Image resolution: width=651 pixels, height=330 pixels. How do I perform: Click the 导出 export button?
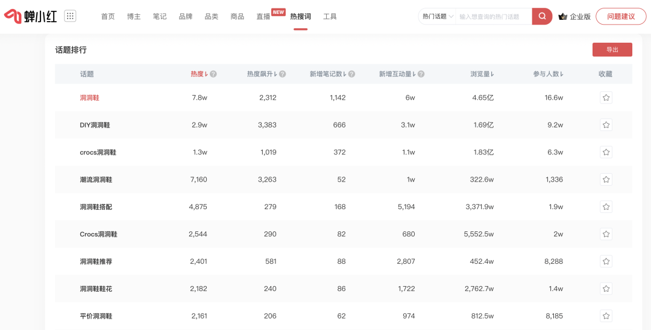(x=612, y=50)
